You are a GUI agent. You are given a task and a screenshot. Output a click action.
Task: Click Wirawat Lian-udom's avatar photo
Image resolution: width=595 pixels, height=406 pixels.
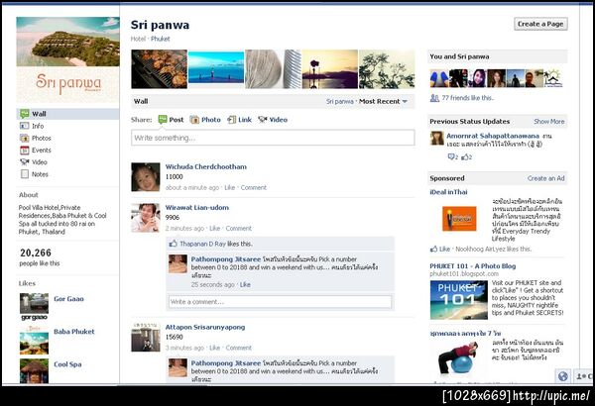coord(146,218)
